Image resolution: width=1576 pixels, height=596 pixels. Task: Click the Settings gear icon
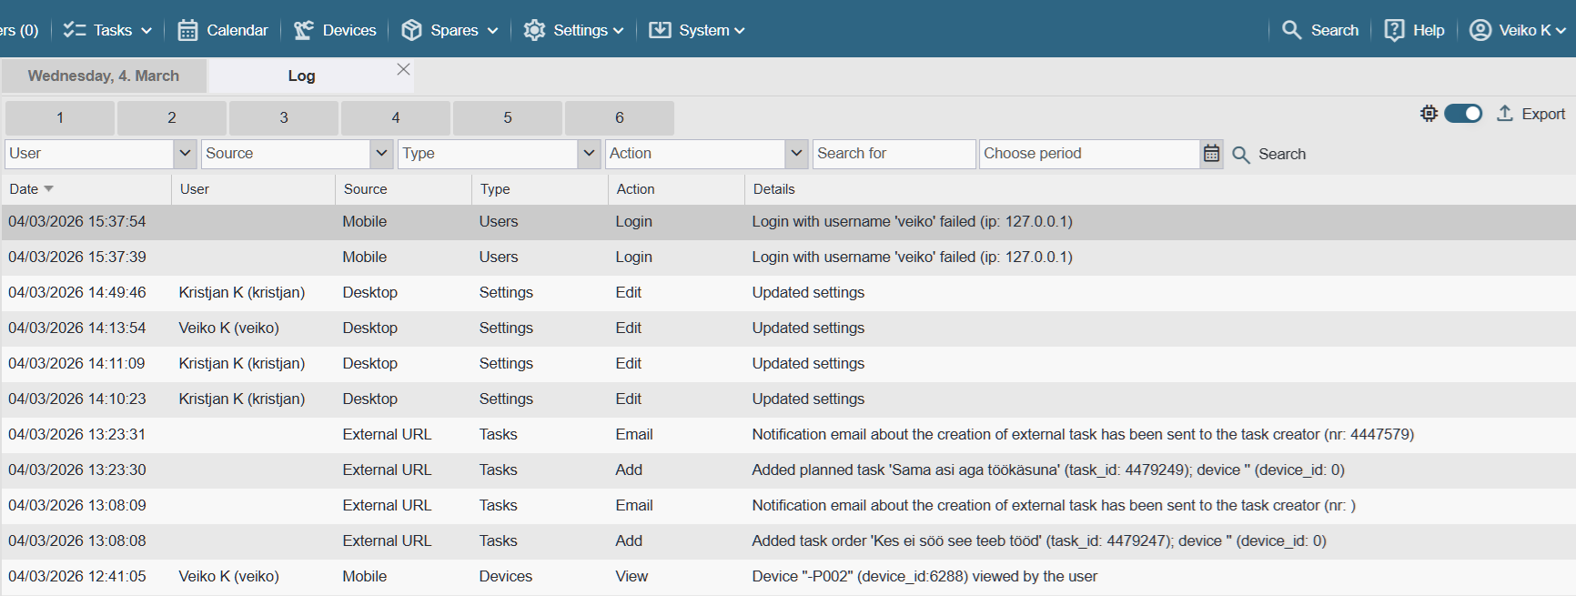pyautogui.click(x=534, y=30)
